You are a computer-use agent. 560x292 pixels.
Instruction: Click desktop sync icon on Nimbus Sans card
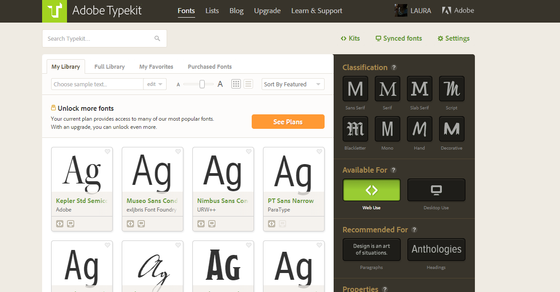pyautogui.click(x=212, y=224)
